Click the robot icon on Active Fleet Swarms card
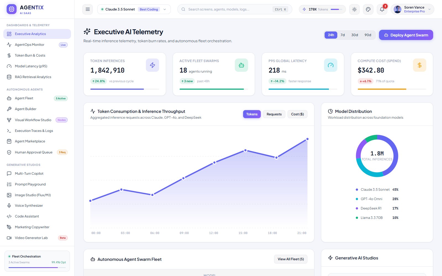 [241, 65]
